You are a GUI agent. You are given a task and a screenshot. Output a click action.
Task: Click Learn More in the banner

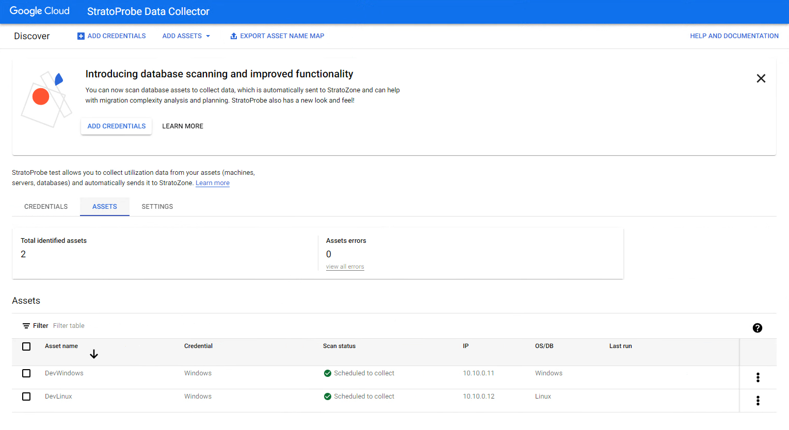pyautogui.click(x=183, y=126)
